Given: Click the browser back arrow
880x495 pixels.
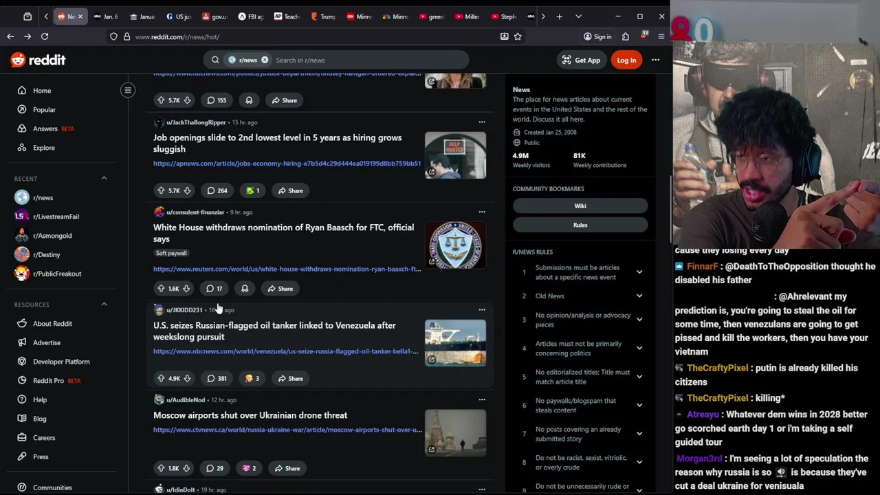Looking at the screenshot, I should point(10,36).
